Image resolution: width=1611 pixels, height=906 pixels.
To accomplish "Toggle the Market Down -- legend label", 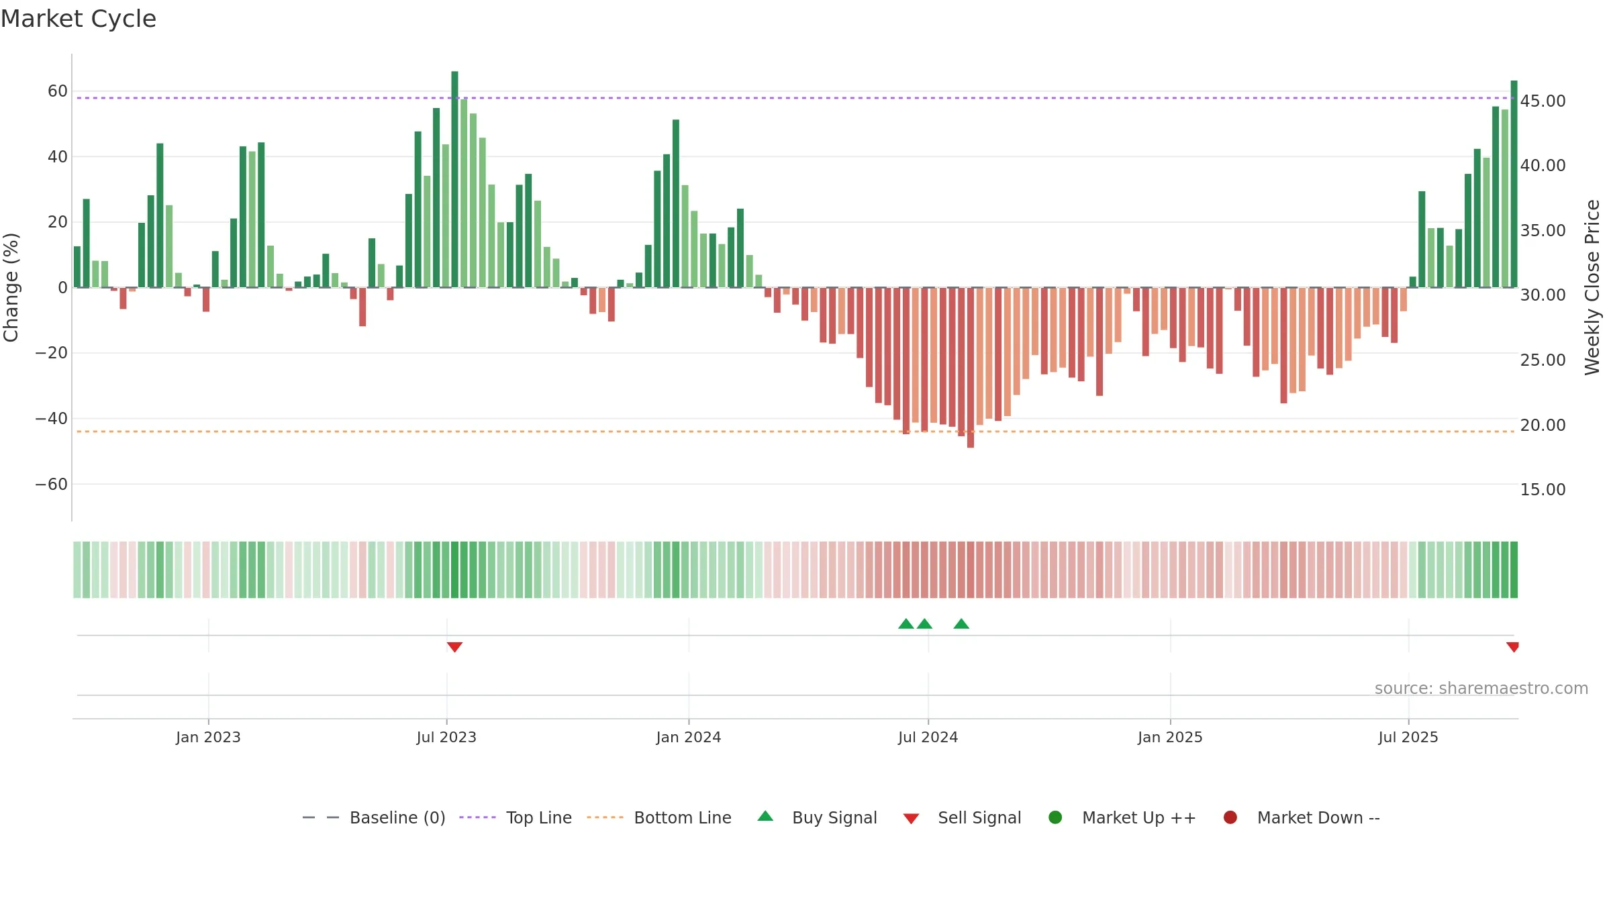I will pos(1318,818).
